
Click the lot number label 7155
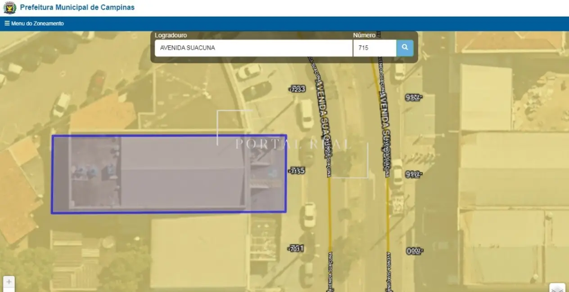297,171
